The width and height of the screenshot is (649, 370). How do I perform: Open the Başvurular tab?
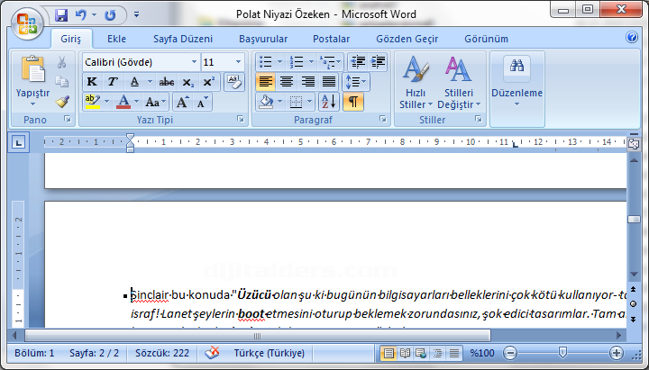point(263,39)
